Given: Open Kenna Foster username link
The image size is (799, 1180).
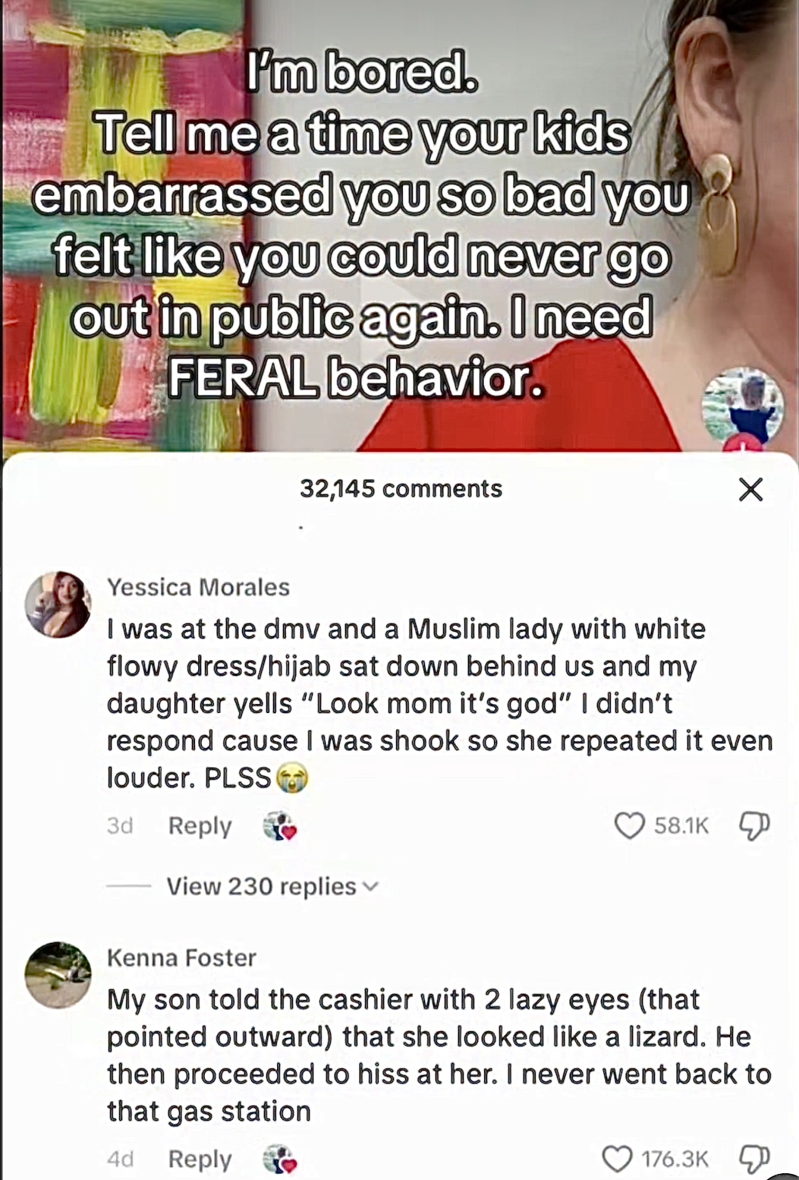Looking at the screenshot, I should coord(181,958).
